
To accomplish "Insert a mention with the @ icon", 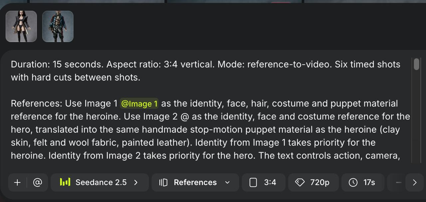I will tap(38, 182).
